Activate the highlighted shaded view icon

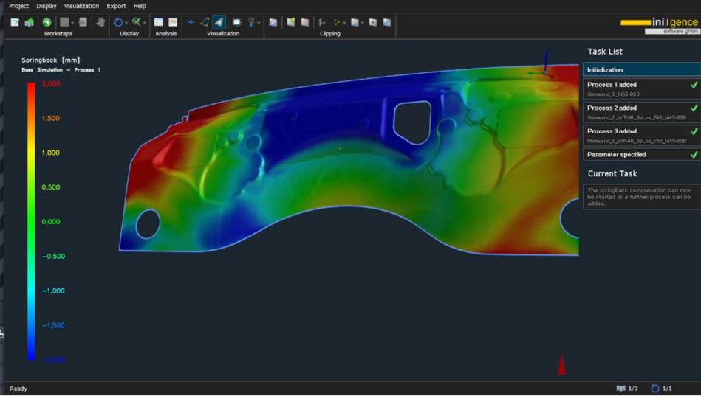[x=219, y=22]
